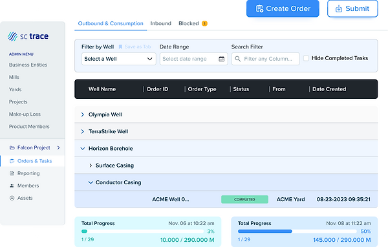The image size is (388, 247).
Task: Click the Select date range field
Action: coord(194,59)
